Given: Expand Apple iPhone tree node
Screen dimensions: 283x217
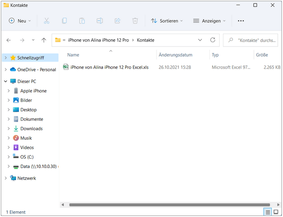Looking at the screenshot, I should (x=9, y=91).
